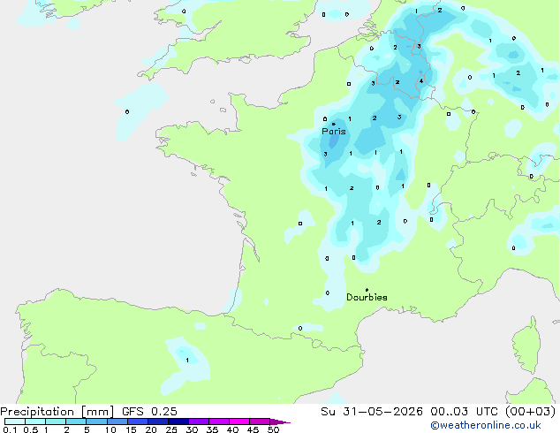Click the Dourbies location dot marker
This screenshot has height=433, width=560.
pos(367,290)
